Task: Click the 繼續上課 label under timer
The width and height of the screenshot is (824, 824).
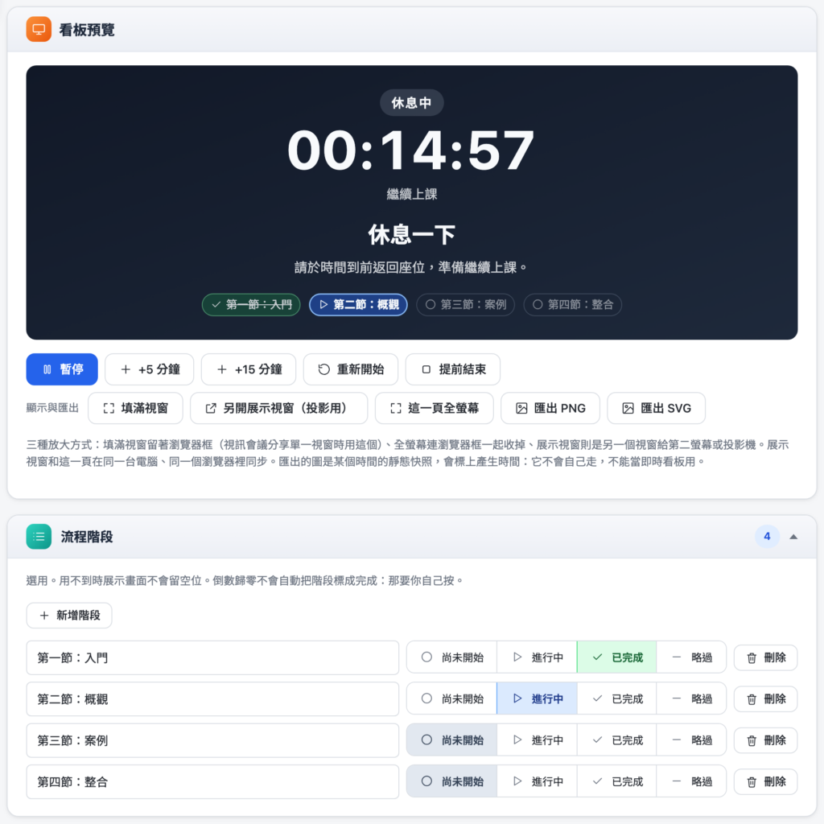Action: pyautogui.click(x=412, y=195)
